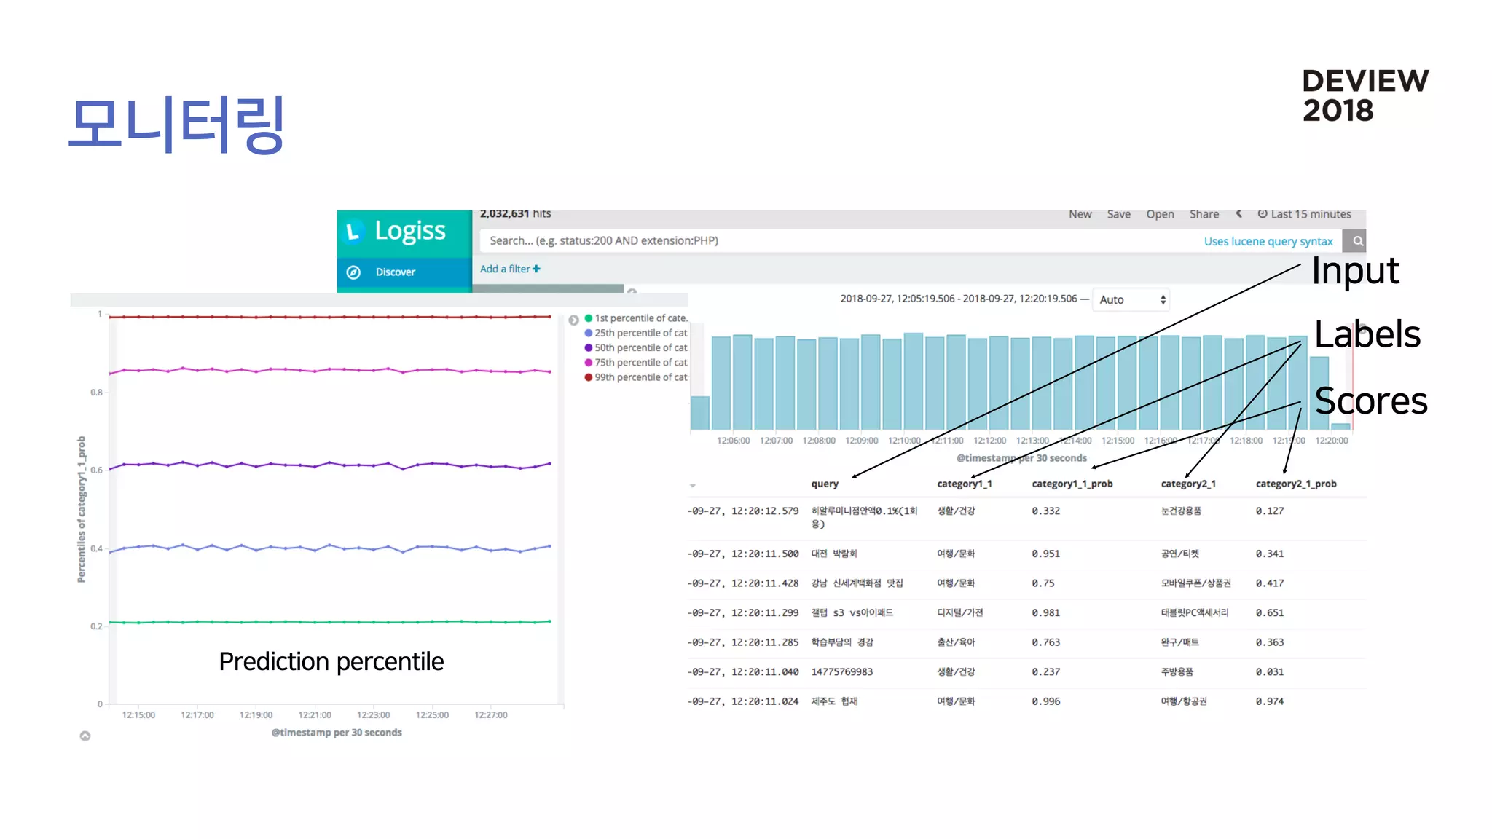Image resolution: width=1492 pixels, height=839 pixels.
Task: Toggle 99th percentile legend series
Action: coord(640,377)
